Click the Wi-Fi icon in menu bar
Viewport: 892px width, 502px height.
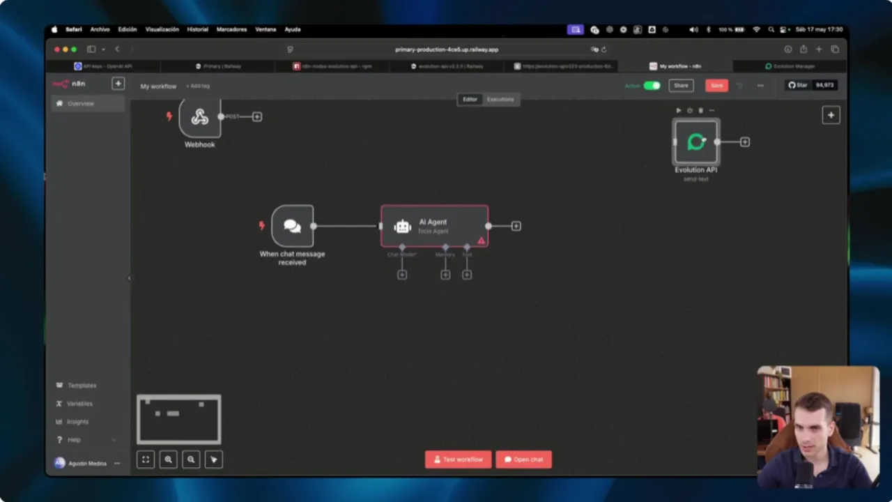(x=757, y=29)
